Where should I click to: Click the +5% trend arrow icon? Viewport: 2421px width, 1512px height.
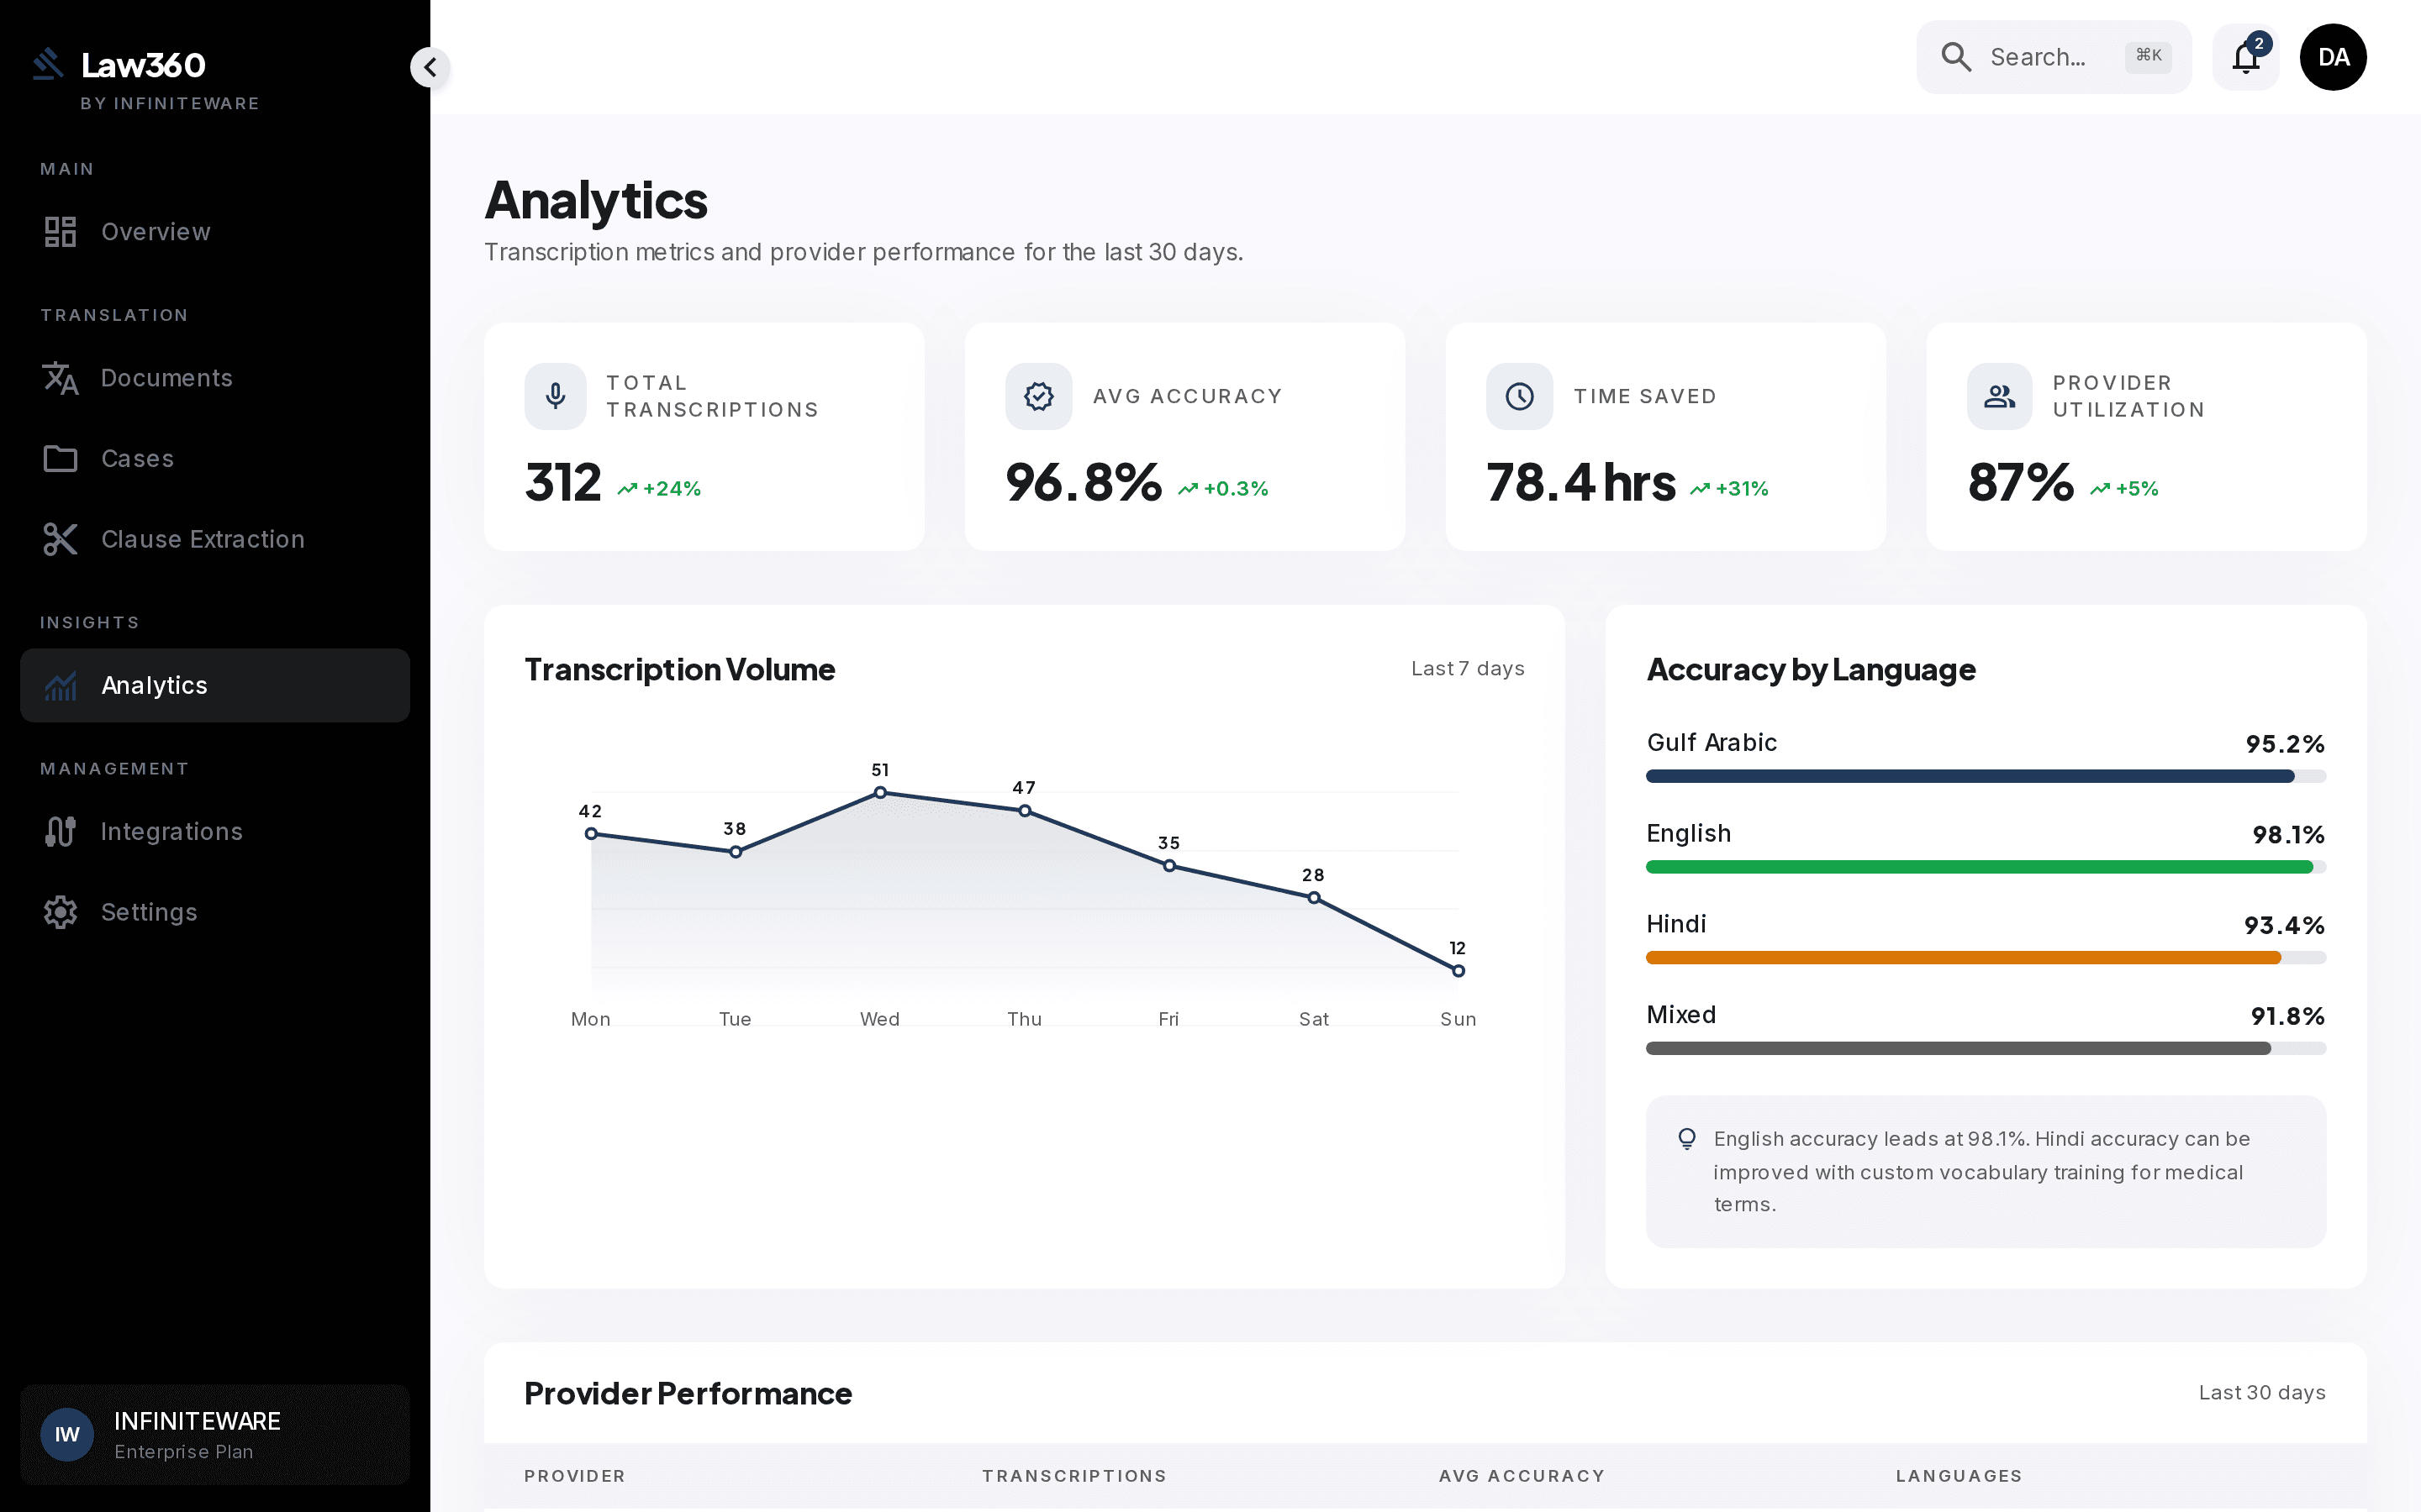(x=2100, y=489)
